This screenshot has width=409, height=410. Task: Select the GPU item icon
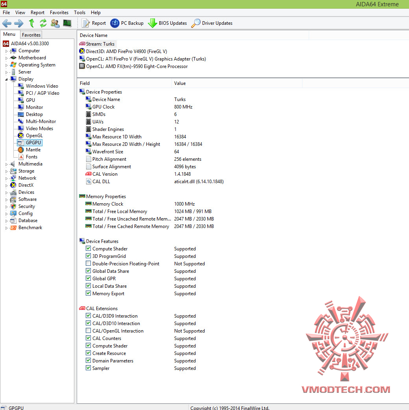[21, 100]
